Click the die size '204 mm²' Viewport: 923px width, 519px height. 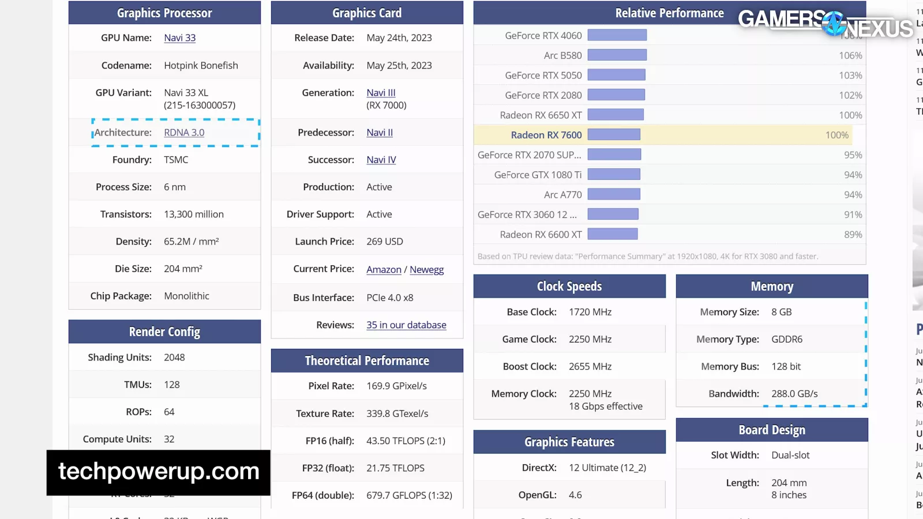183,269
